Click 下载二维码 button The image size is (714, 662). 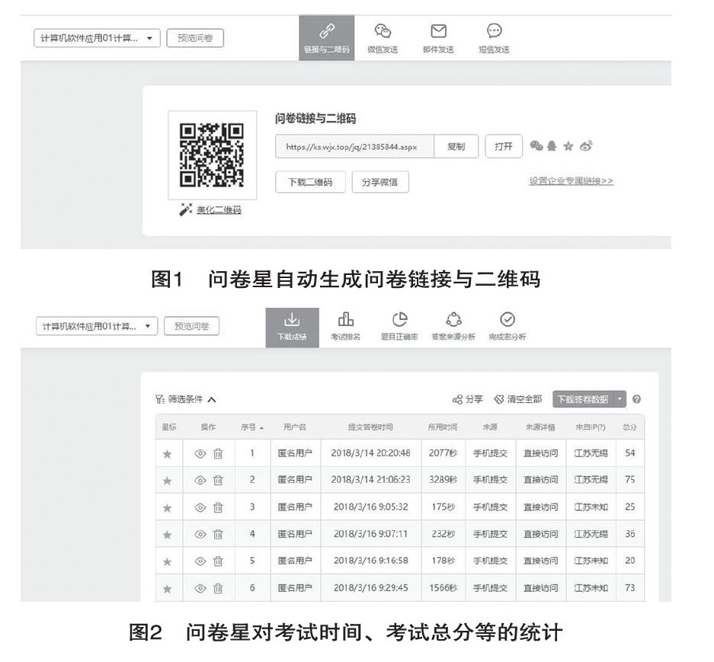click(x=311, y=182)
